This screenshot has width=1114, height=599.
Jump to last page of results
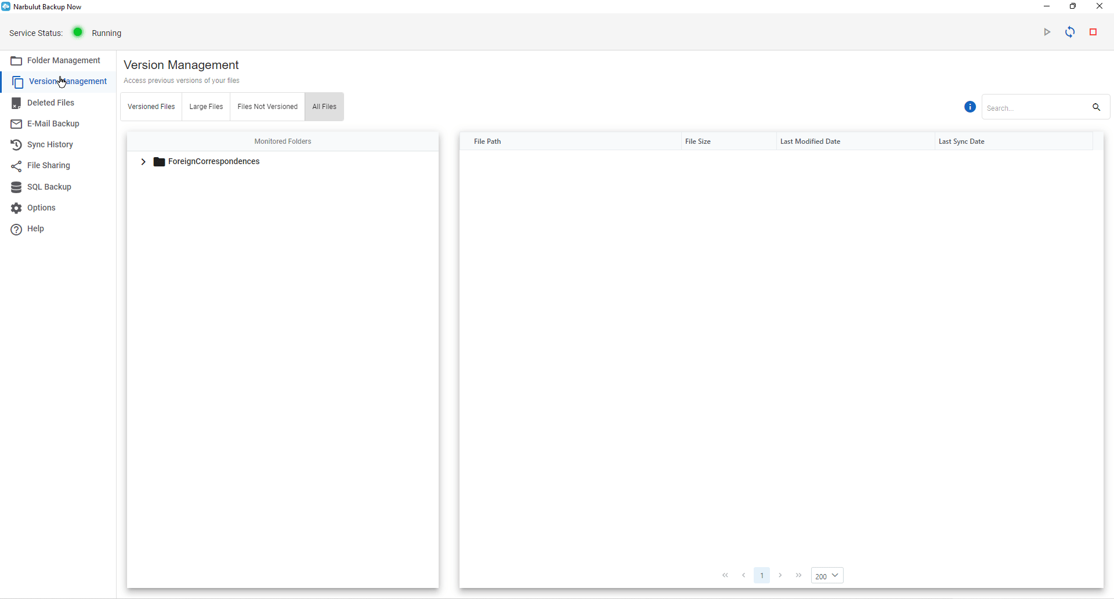coord(799,575)
